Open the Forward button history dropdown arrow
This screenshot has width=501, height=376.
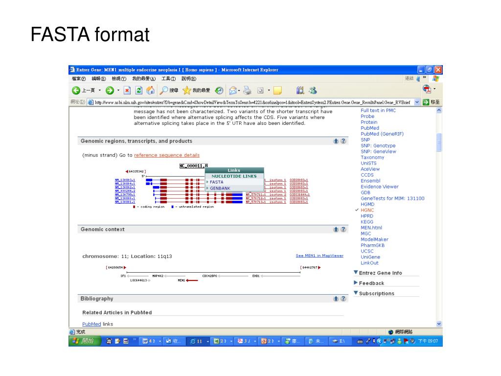118,91
